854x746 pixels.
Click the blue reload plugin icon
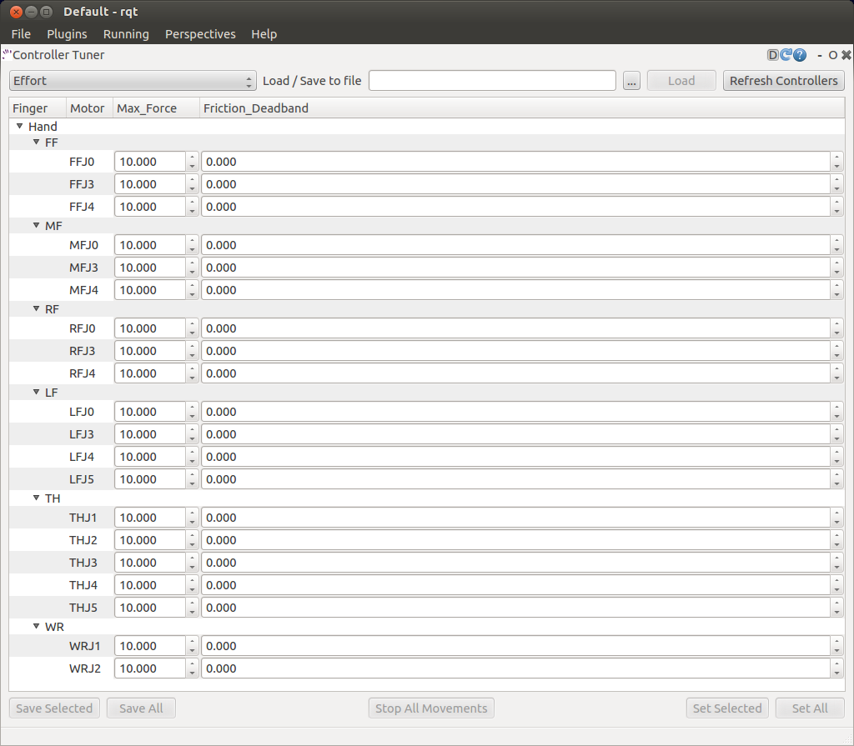[786, 55]
